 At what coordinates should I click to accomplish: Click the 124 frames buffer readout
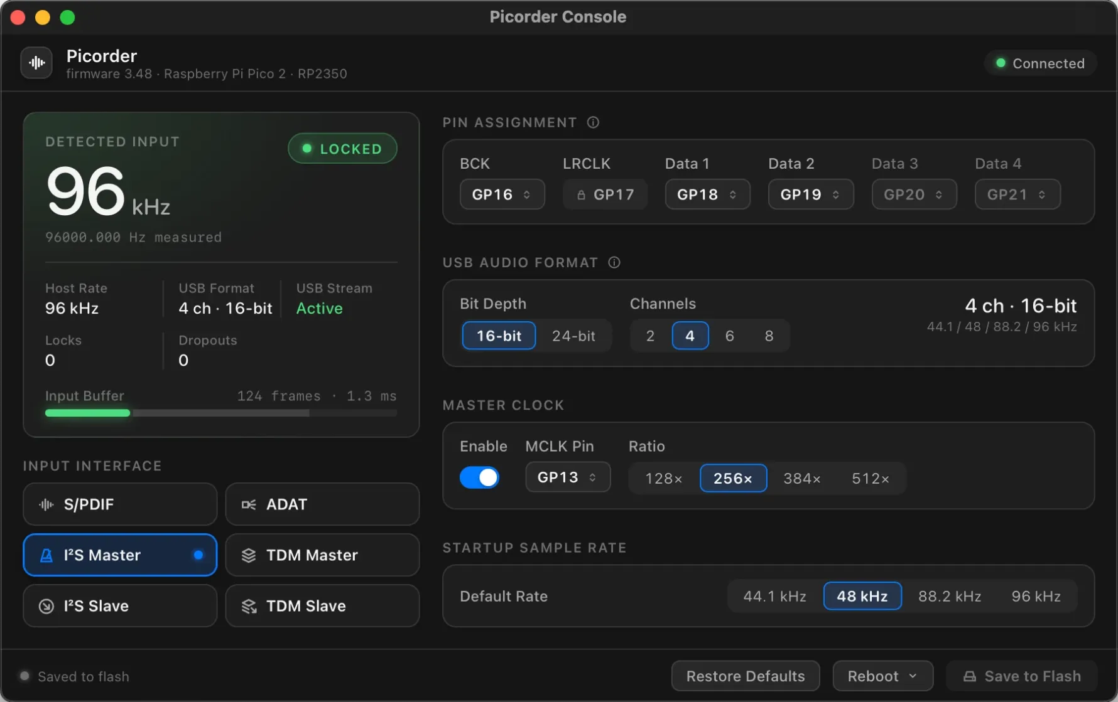(317, 396)
